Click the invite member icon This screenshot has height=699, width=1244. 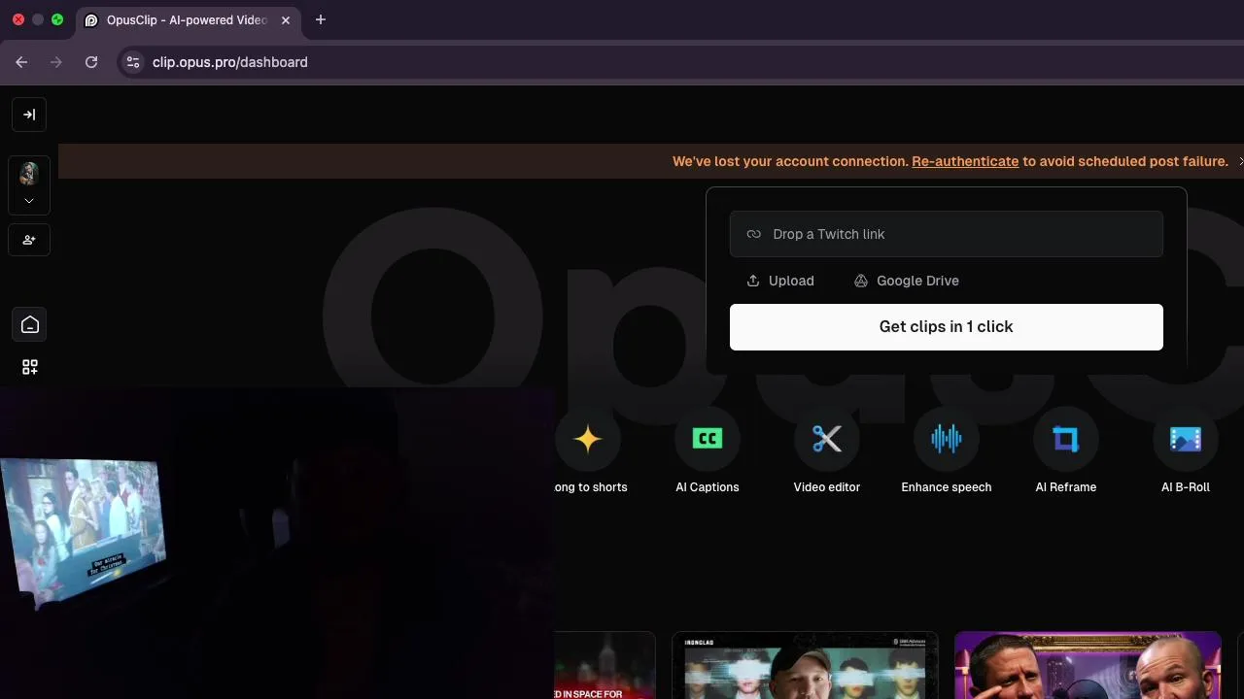click(x=29, y=240)
